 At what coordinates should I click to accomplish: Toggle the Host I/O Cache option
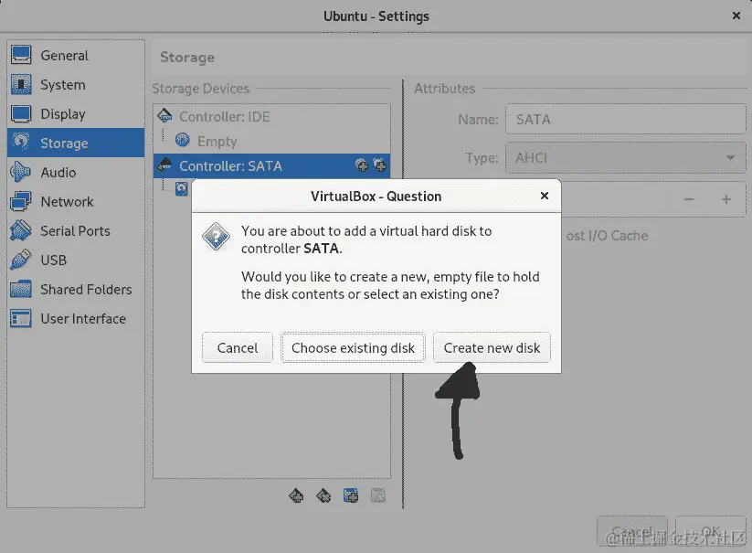click(607, 236)
